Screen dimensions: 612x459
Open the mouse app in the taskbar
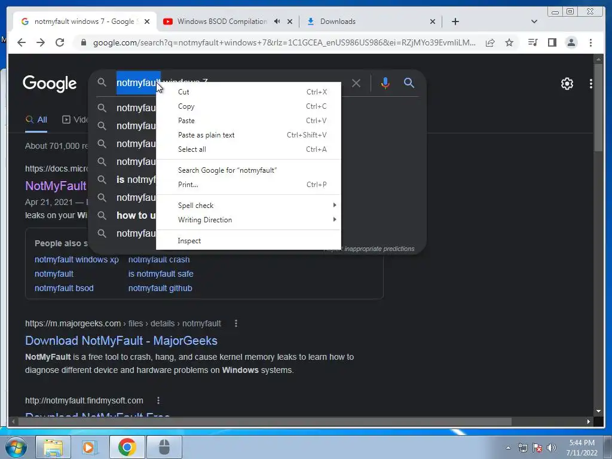click(x=164, y=447)
